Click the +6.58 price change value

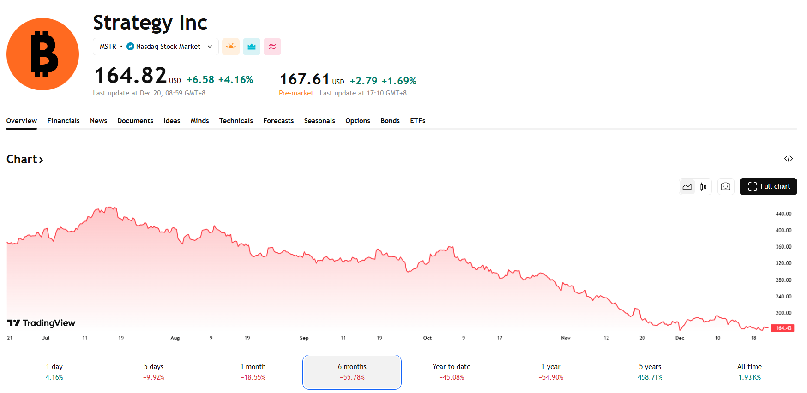click(200, 79)
